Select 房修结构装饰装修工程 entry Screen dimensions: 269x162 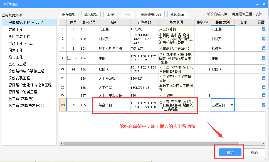click(29, 71)
